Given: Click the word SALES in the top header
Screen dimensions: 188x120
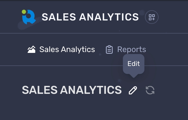Looking at the screenshot, I should click(x=58, y=17).
